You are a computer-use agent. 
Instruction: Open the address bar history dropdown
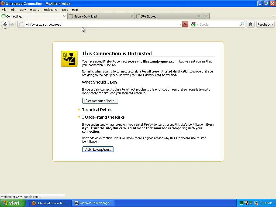(180, 25)
